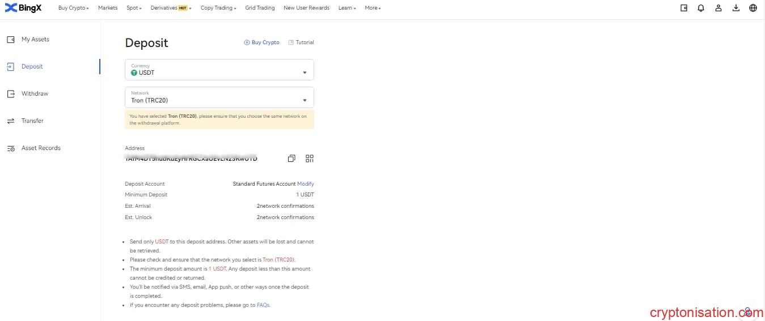Go to Withdraw section
The image size is (765, 321).
point(35,94)
